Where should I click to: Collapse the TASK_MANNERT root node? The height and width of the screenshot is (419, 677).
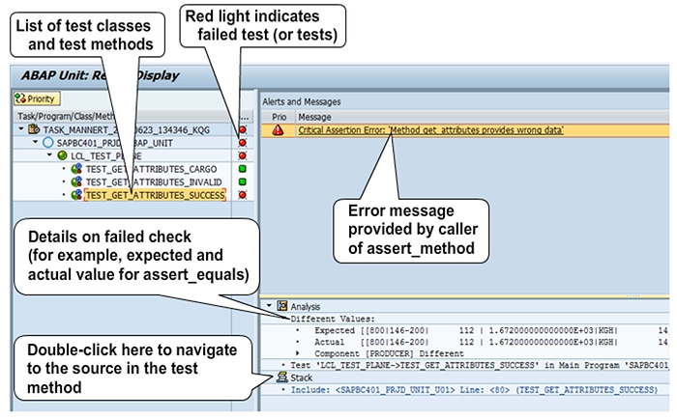21,128
